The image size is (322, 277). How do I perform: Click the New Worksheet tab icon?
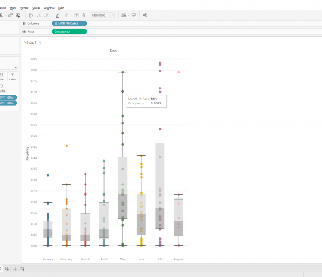click(x=7, y=268)
